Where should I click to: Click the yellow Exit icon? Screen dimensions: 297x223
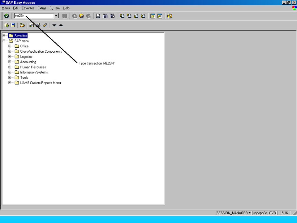tap(81, 16)
